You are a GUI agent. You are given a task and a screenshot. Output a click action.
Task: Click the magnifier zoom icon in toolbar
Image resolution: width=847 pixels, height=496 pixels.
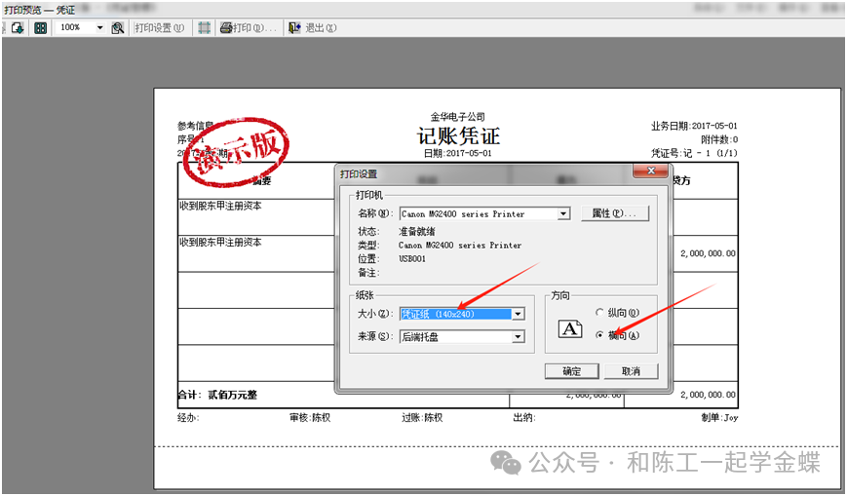click(x=118, y=28)
